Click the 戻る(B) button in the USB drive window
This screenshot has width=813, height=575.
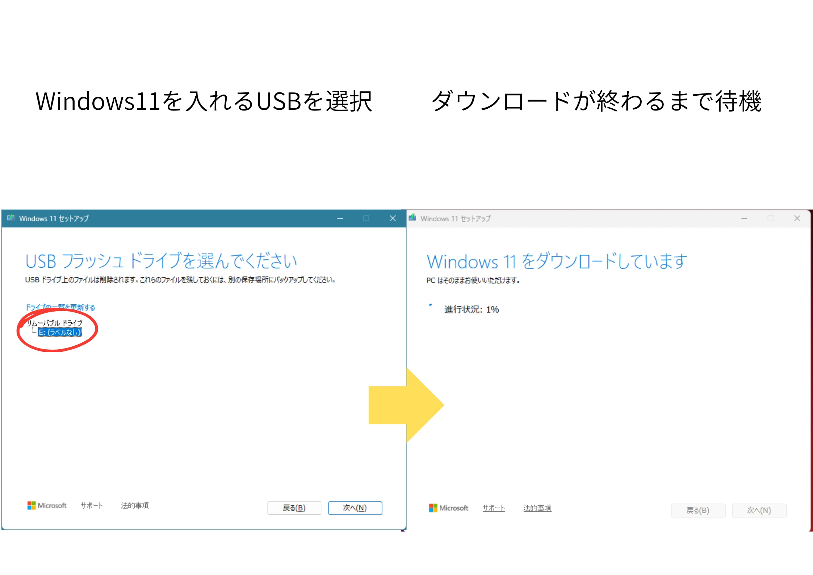coord(294,508)
